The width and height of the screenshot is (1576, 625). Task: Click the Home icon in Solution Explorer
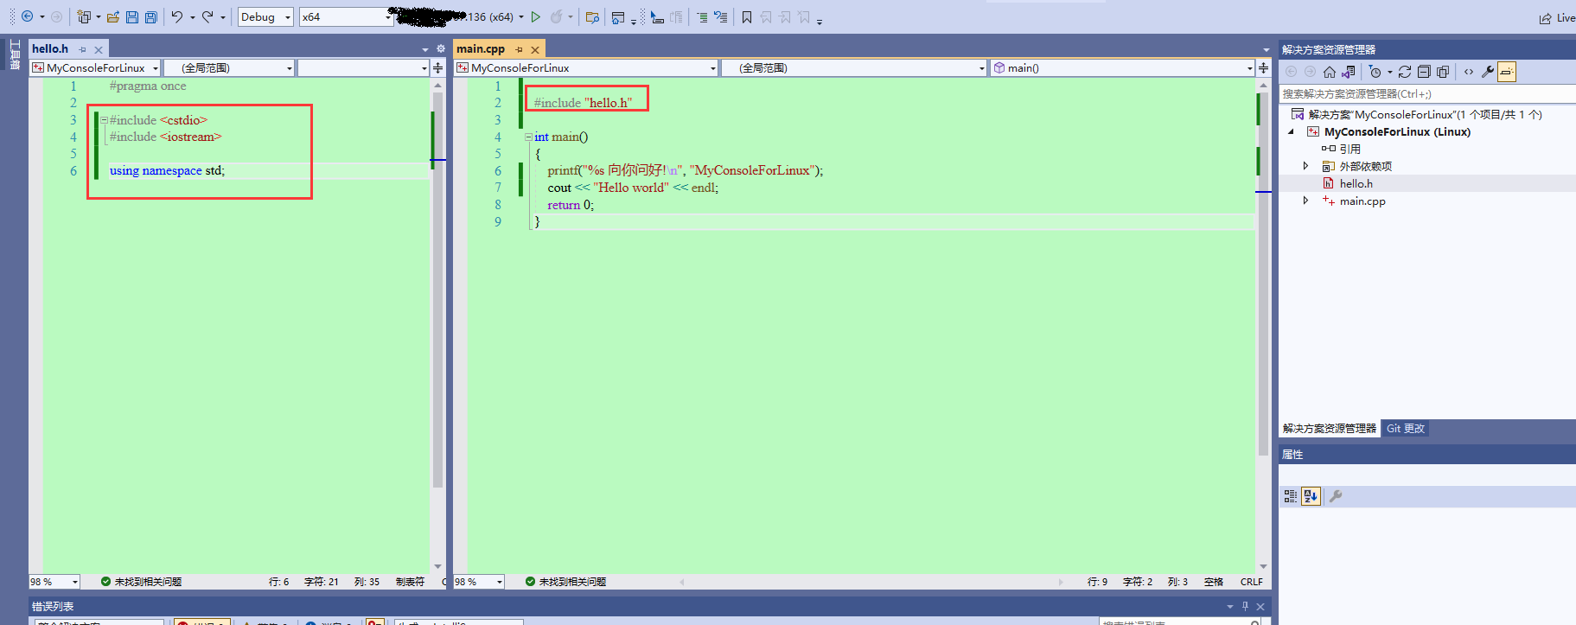point(1330,72)
